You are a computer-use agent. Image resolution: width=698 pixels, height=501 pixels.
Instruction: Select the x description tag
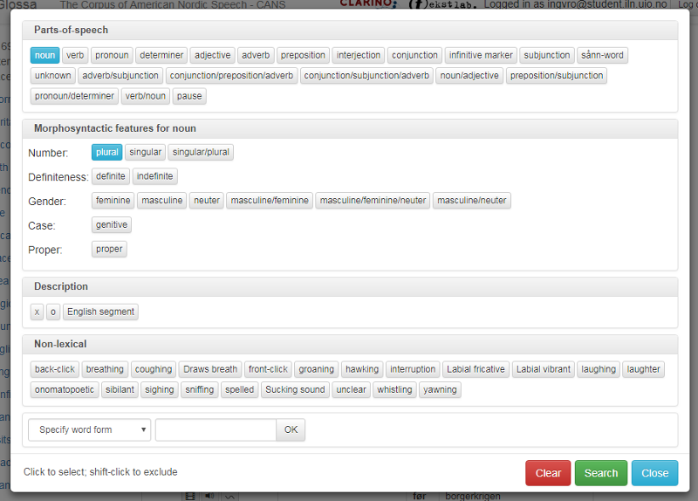pyautogui.click(x=37, y=312)
